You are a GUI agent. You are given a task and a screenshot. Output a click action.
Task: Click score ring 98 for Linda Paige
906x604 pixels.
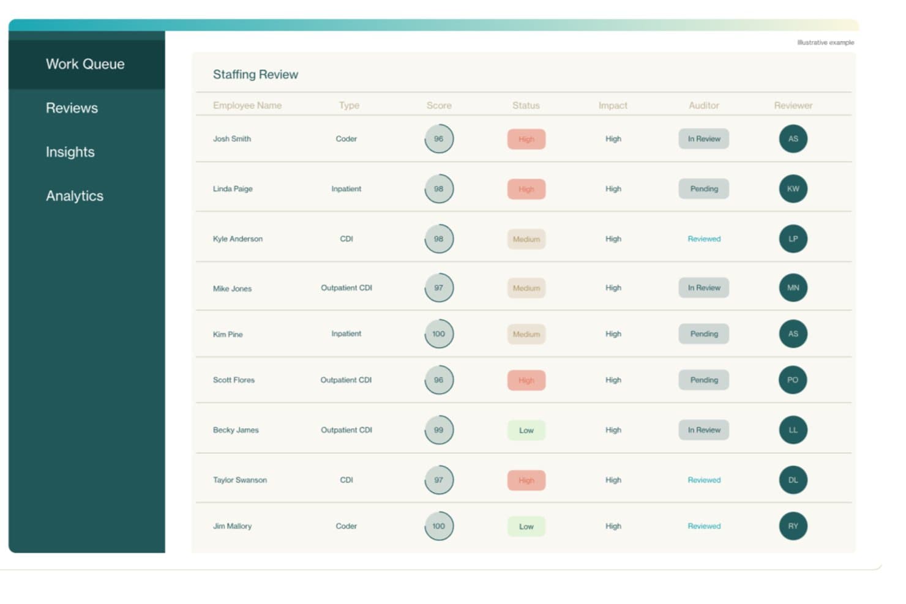439,189
